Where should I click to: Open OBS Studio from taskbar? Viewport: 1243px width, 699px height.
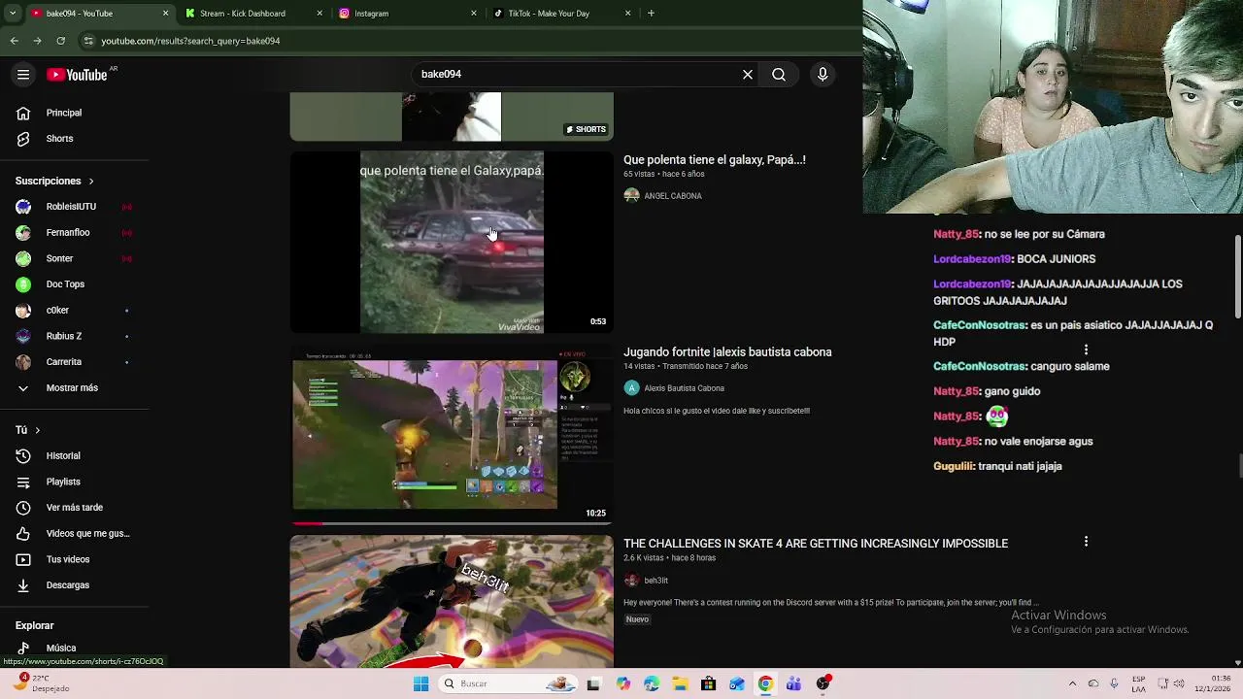click(x=823, y=683)
